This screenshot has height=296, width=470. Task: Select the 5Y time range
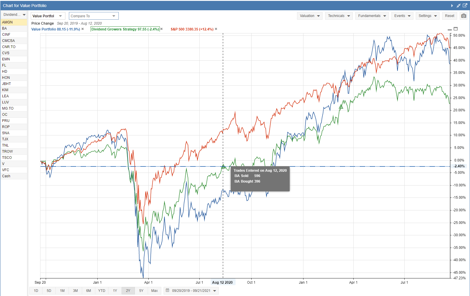coord(141,291)
